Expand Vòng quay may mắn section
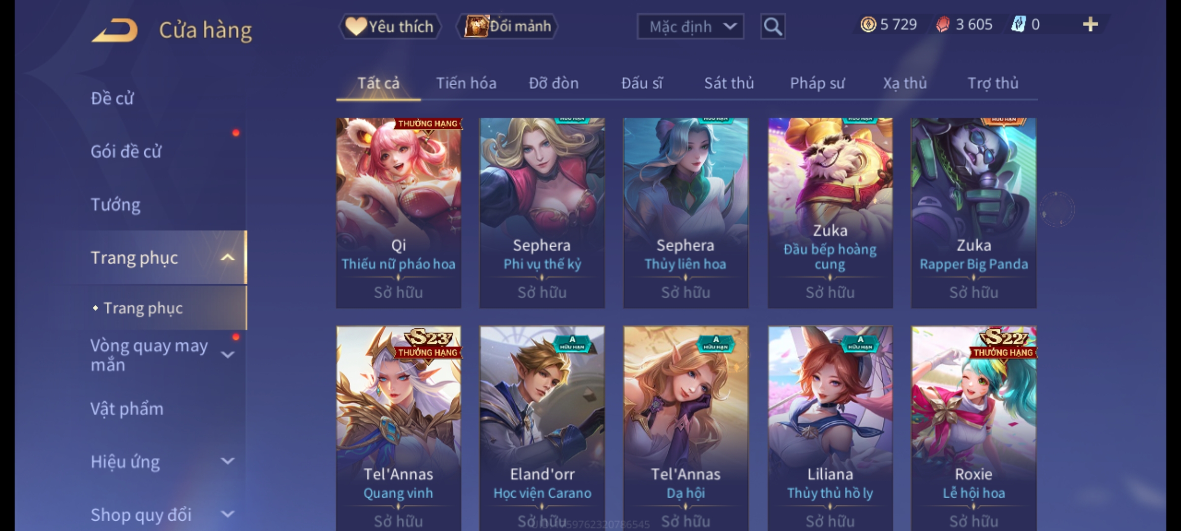 227,355
